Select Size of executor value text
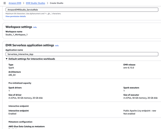The image size is (161, 129). [141, 98]
